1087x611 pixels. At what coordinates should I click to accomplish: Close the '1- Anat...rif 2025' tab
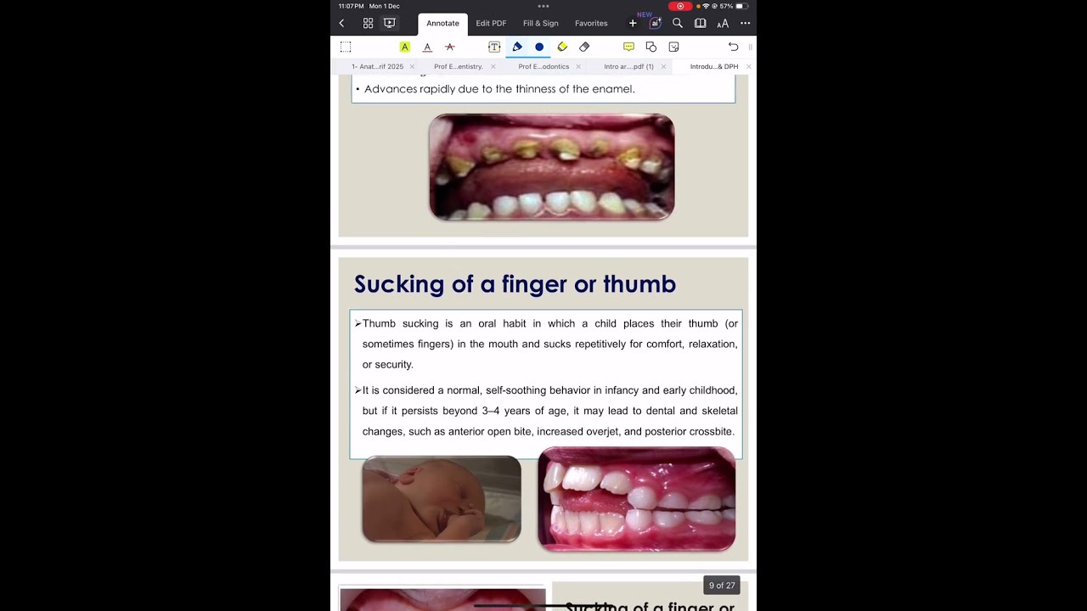(x=413, y=66)
